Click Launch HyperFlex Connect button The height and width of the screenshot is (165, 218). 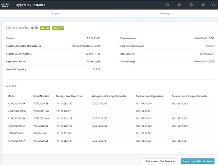click(x=197, y=161)
